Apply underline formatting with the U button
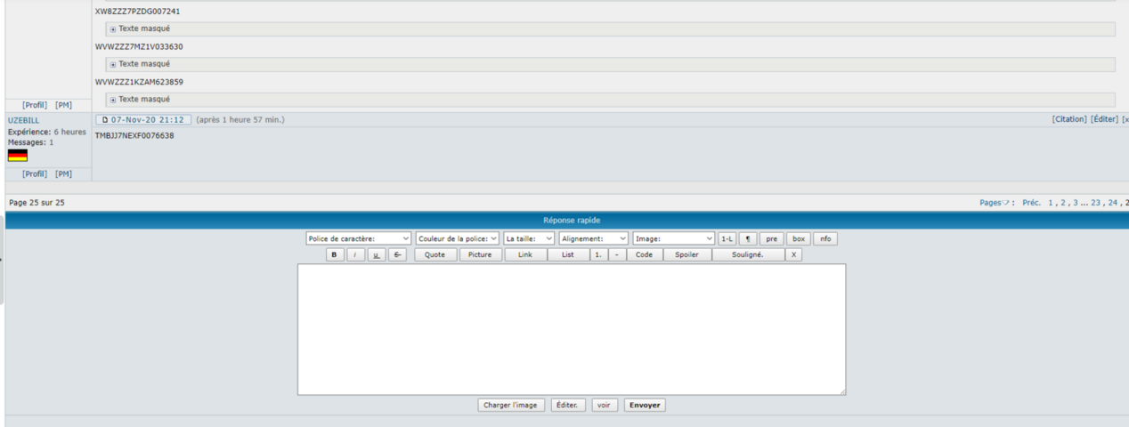 point(377,254)
